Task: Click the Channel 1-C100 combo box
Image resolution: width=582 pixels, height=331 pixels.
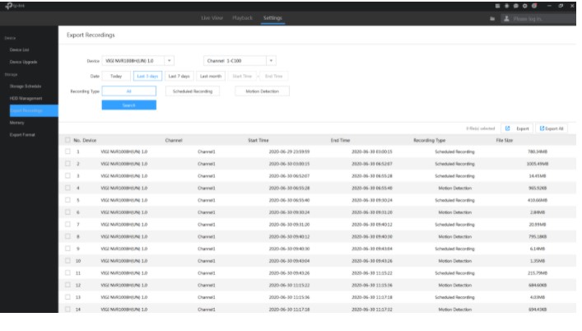Action: pos(240,60)
